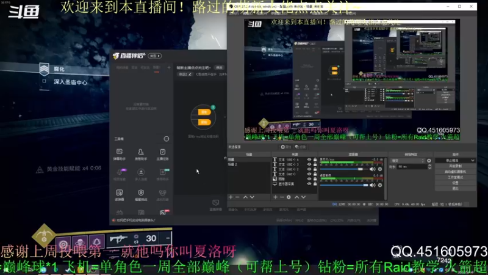Open the 房管助手 tool in the toolbox
The height and width of the screenshot is (275, 488).
141,155
